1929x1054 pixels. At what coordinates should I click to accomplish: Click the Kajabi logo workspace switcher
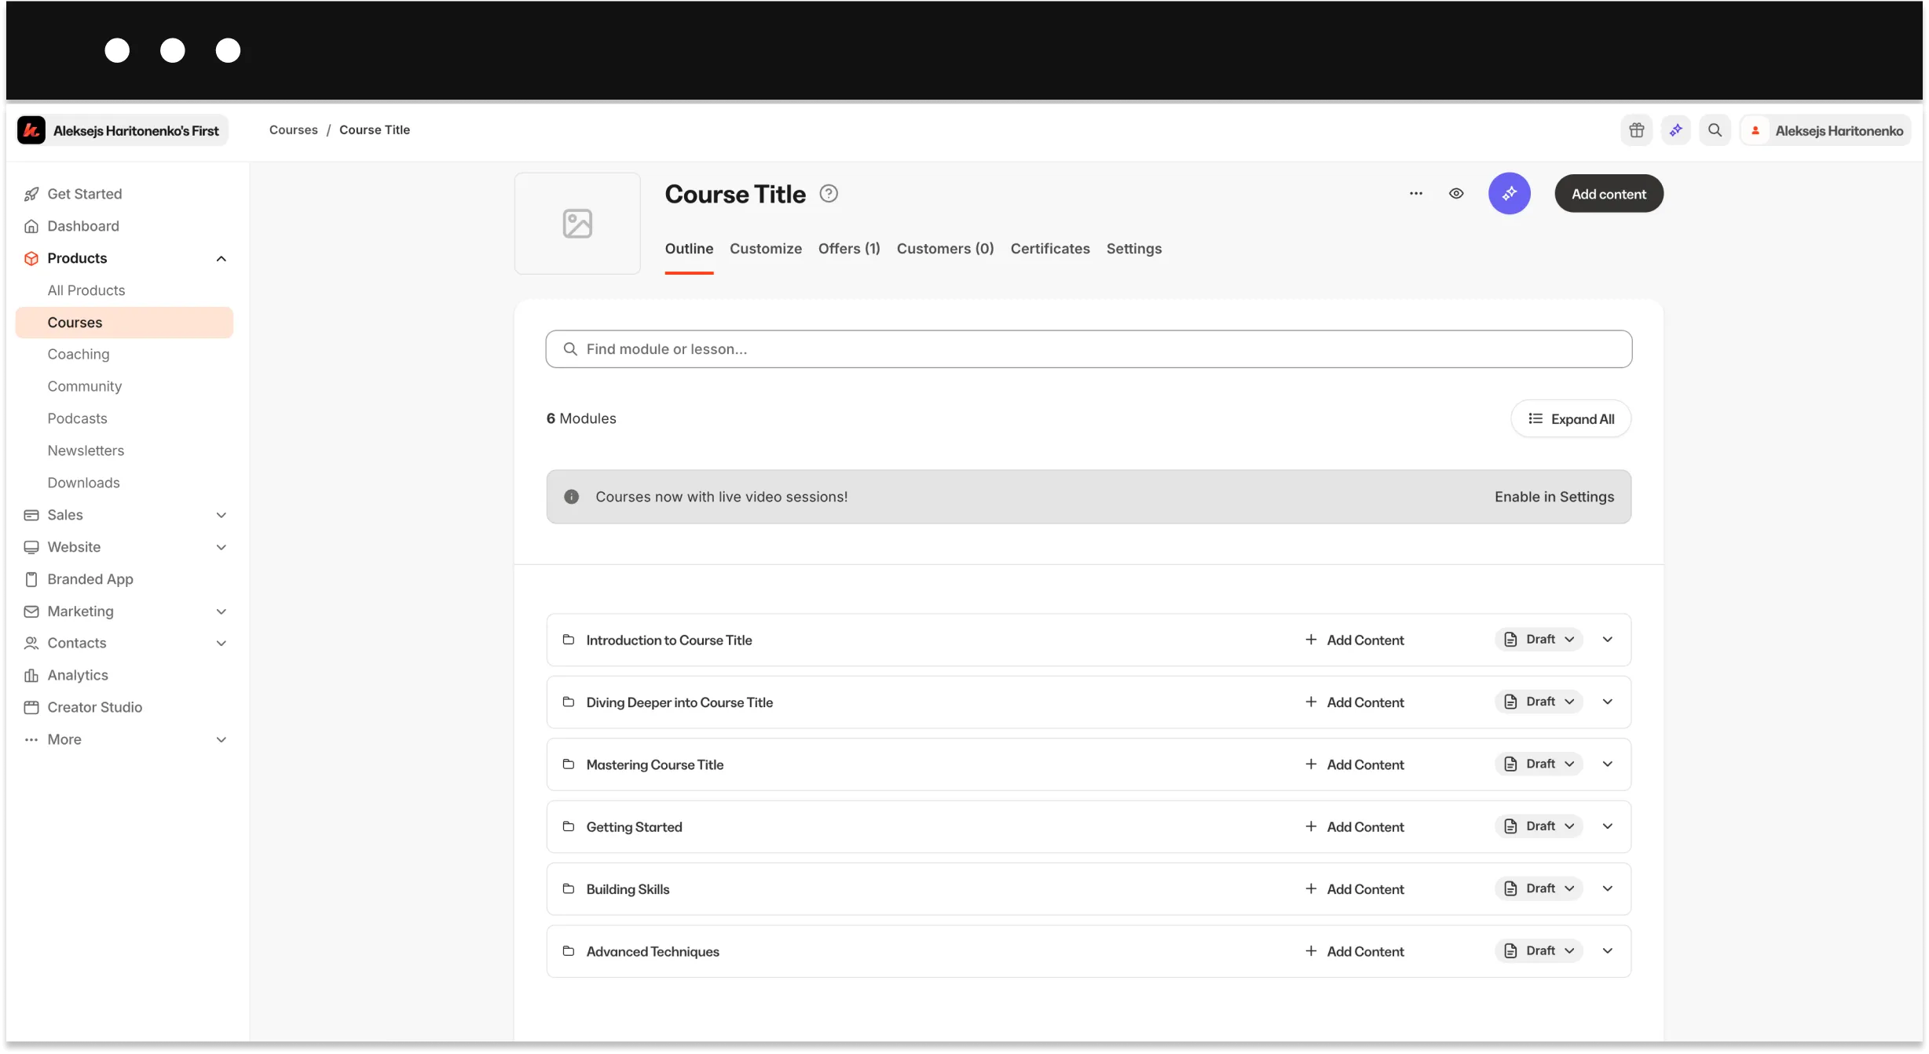point(123,130)
